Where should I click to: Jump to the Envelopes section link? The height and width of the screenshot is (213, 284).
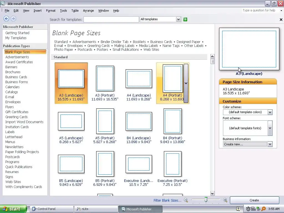click(75, 46)
